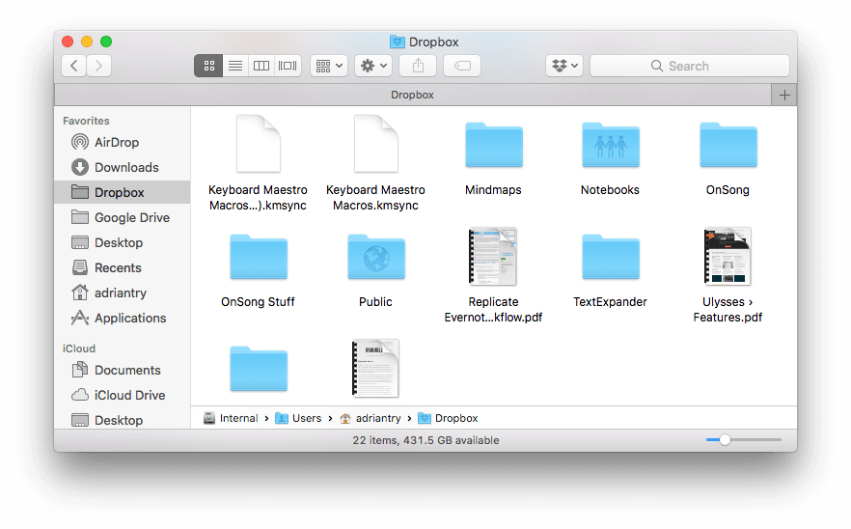The width and height of the screenshot is (851, 529).
Task: Open the Dropbox toolbar dropdown
Action: [x=564, y=66]
